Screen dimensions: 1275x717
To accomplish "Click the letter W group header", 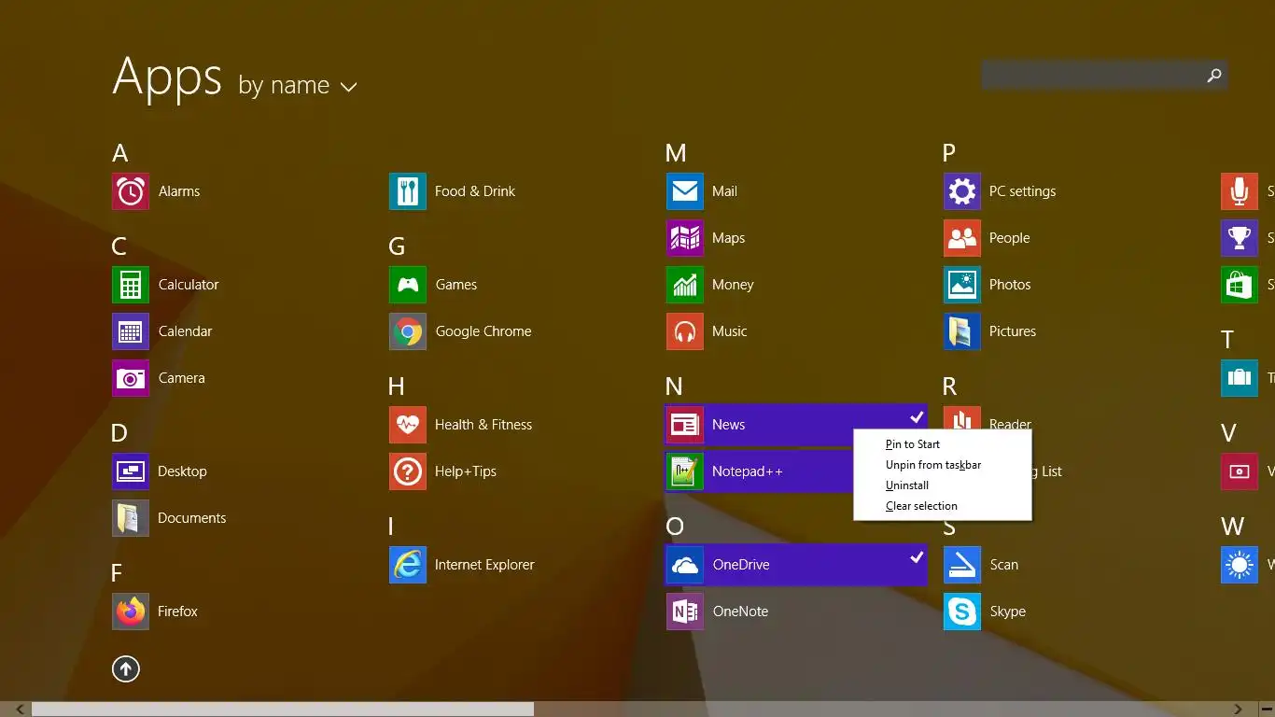I will coord(1232,527).
